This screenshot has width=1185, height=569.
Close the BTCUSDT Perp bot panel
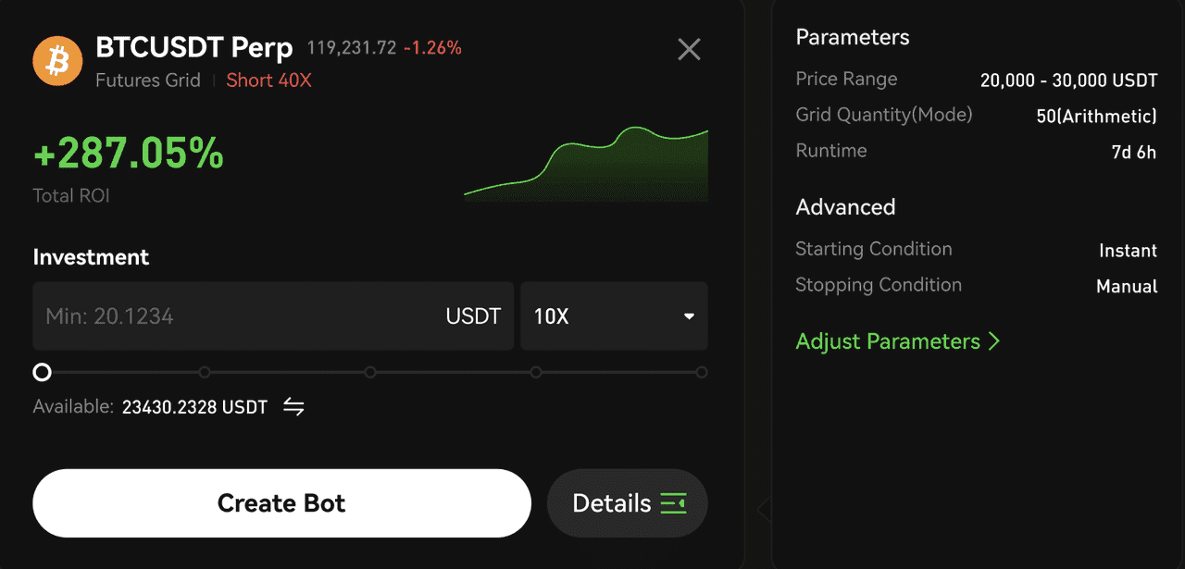(689, 49)
